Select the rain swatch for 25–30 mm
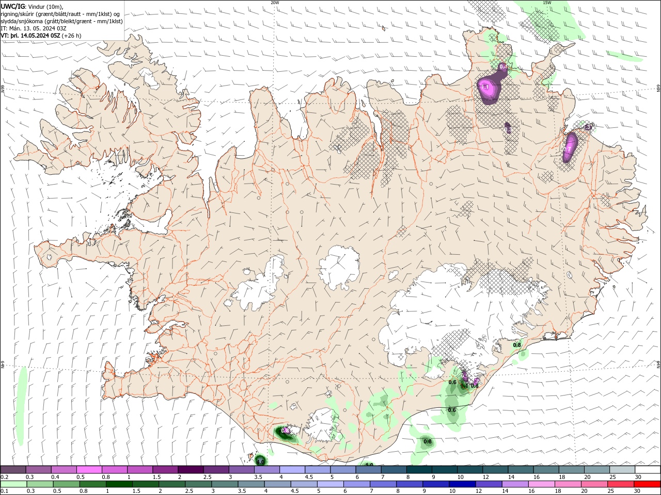The height and width of the screenshot is (495, 661). 622,484
